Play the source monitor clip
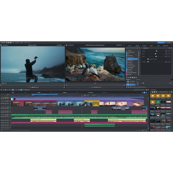The width and height of the screenshot is (173, 173). tap(96, 87)
